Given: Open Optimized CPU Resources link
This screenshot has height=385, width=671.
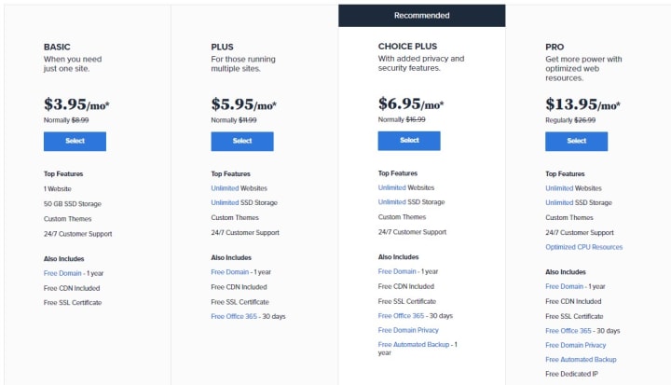Looking at the screenshot, I should [583, 247].
